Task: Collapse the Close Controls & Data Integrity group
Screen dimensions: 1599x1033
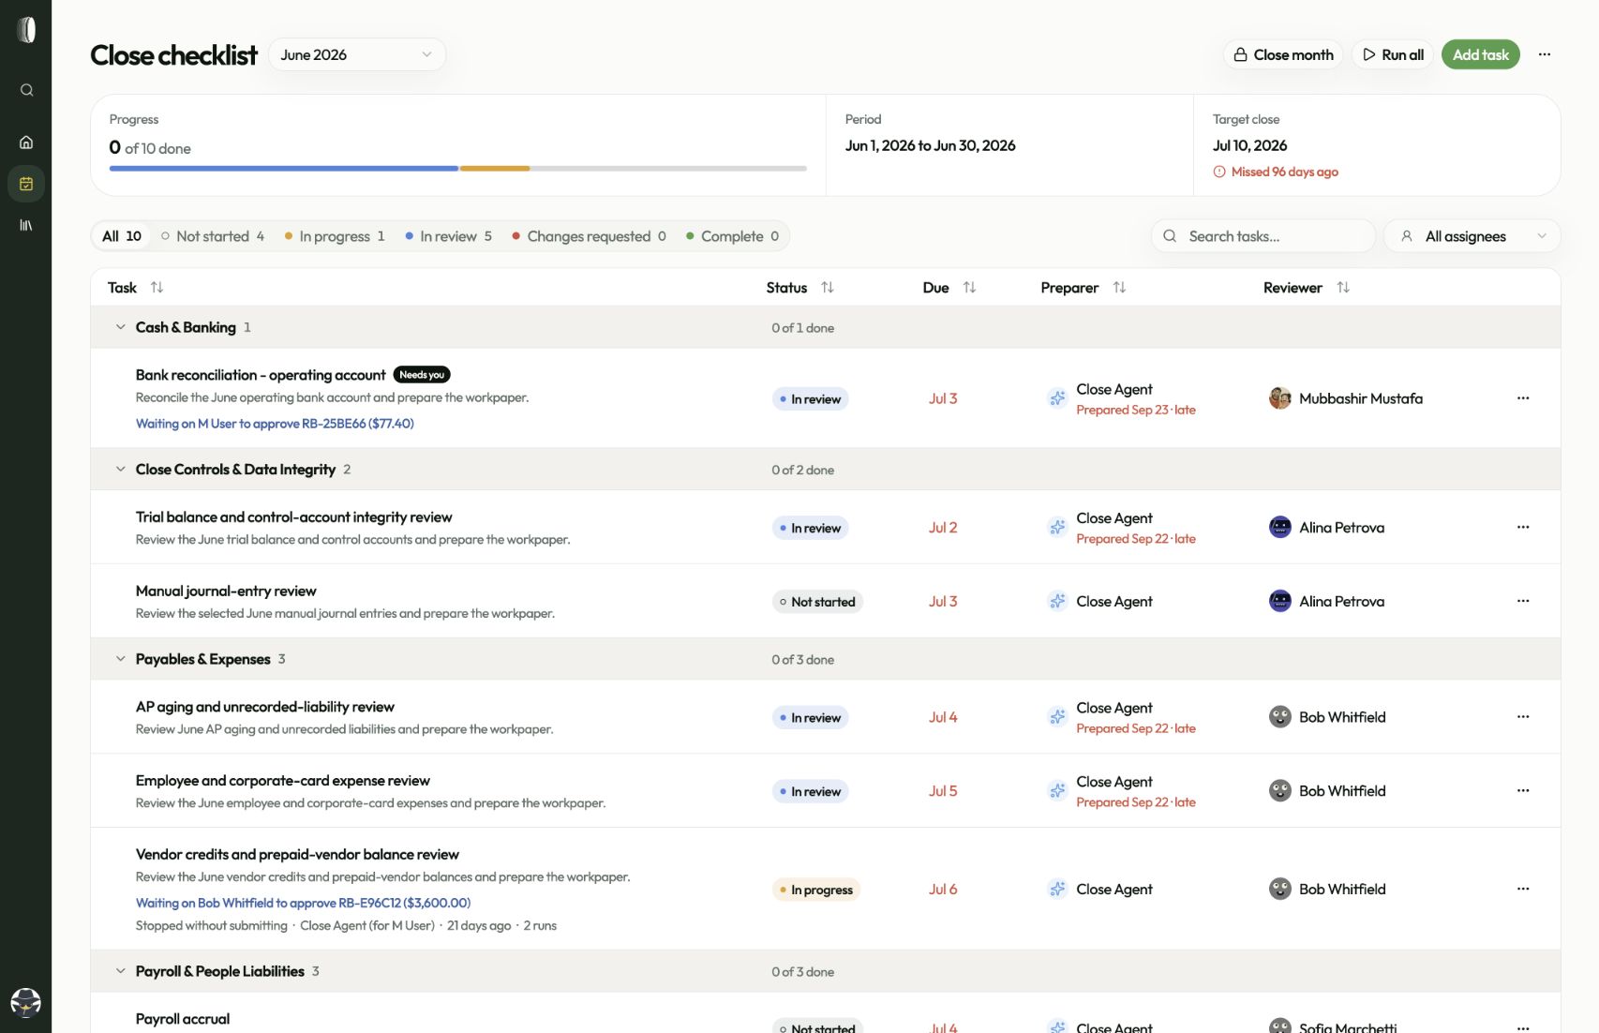Action: point(120,470)
